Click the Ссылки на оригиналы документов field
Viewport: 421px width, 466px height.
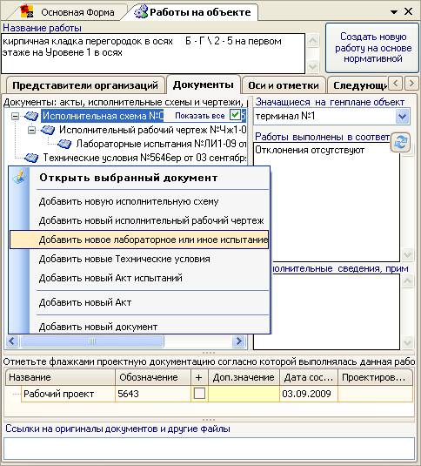tap(209, 449)
